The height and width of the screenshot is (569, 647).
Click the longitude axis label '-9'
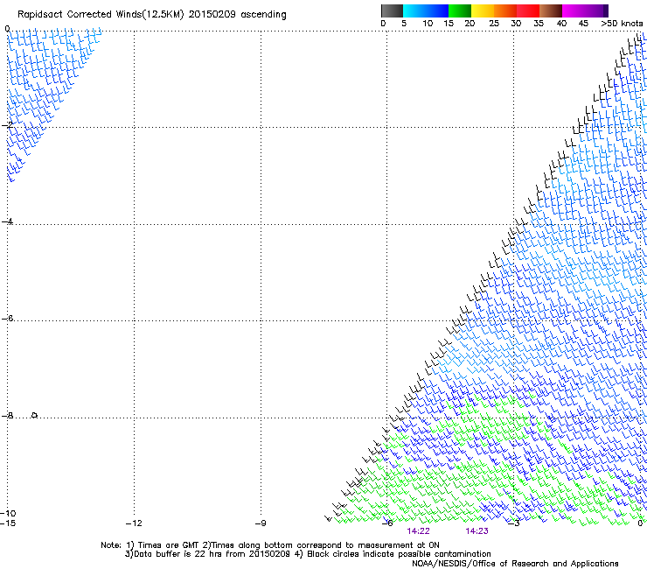coord(261,523)
